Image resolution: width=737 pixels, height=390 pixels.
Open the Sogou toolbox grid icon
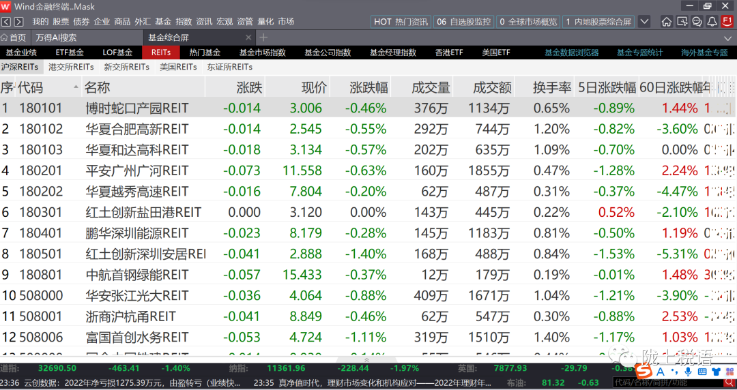click(x=729, y=372)
